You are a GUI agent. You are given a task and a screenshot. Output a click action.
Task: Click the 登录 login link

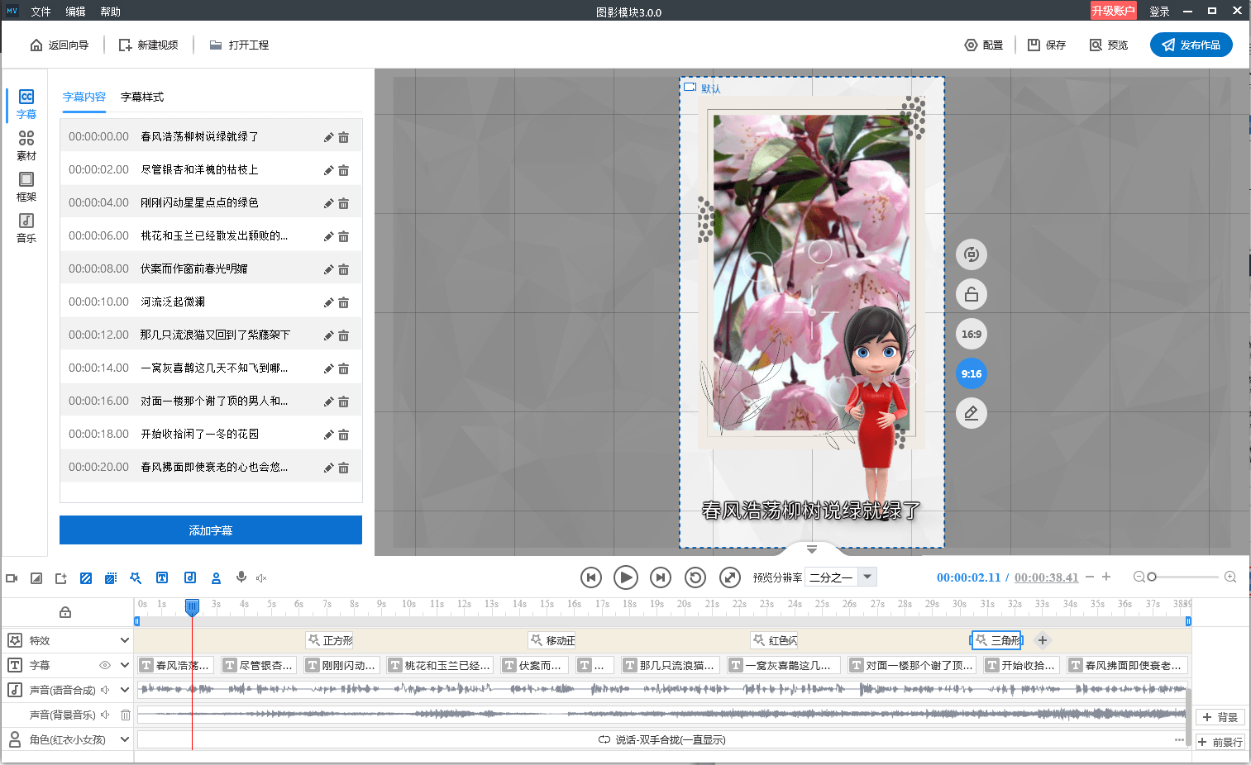[x=1159, y=12]
